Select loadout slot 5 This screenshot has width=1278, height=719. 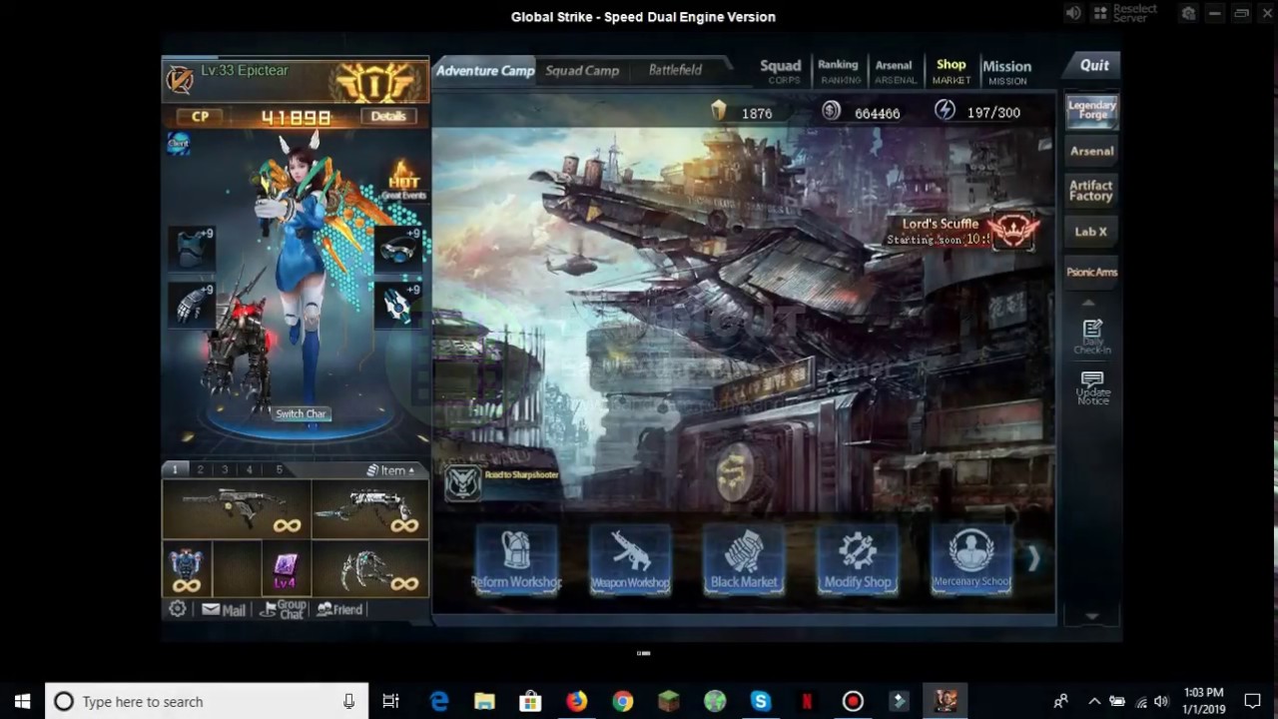(x=279, y=469)
